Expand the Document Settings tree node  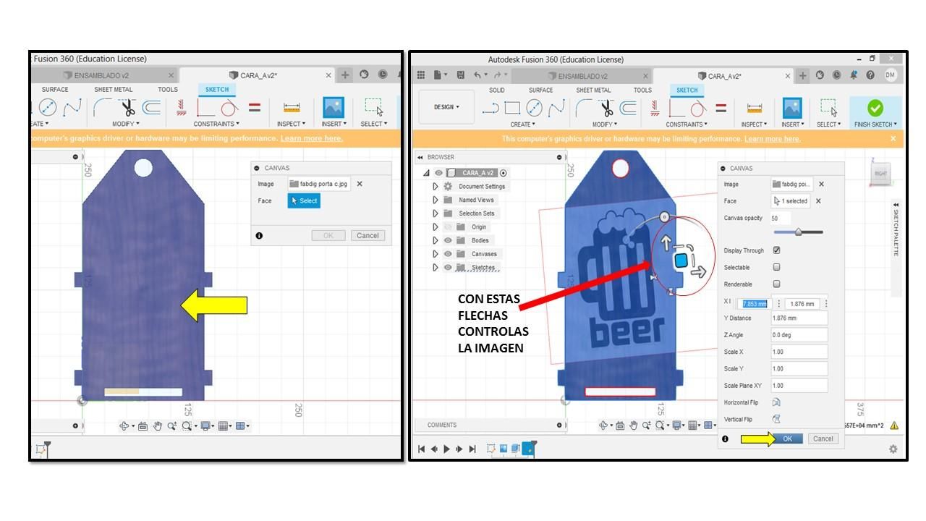pos(436,187)
